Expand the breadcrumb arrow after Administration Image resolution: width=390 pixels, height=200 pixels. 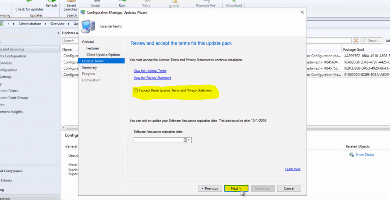click(x=46, y=24)
